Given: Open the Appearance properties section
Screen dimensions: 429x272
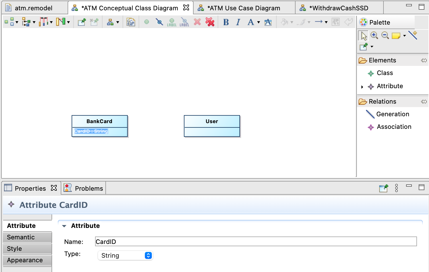Looking at the screenshot, I should pyautogui.click(x=27, y=260).
